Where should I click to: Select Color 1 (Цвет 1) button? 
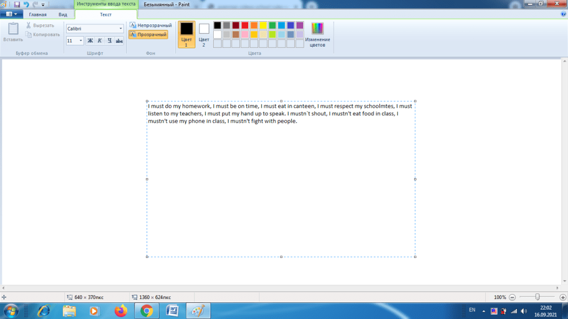click(x=187, y=34)
